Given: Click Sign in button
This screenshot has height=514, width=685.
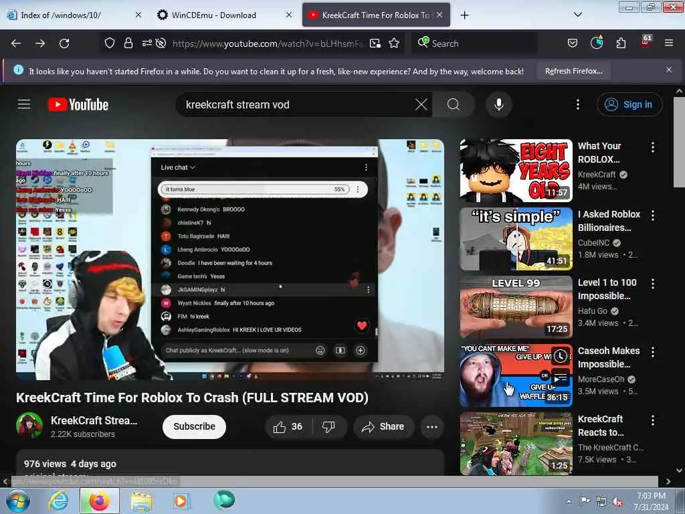Looking at the screenshot, I should pos(629,104).
